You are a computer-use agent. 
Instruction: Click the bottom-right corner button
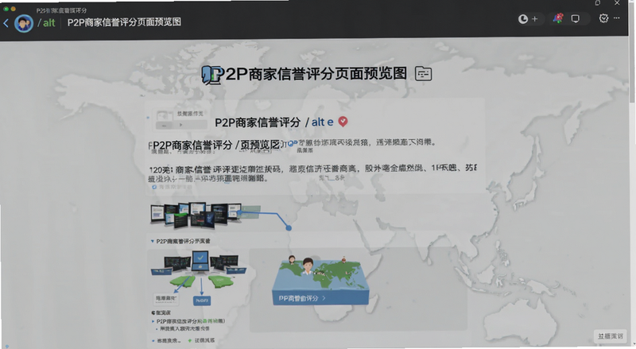click(610, 336)
